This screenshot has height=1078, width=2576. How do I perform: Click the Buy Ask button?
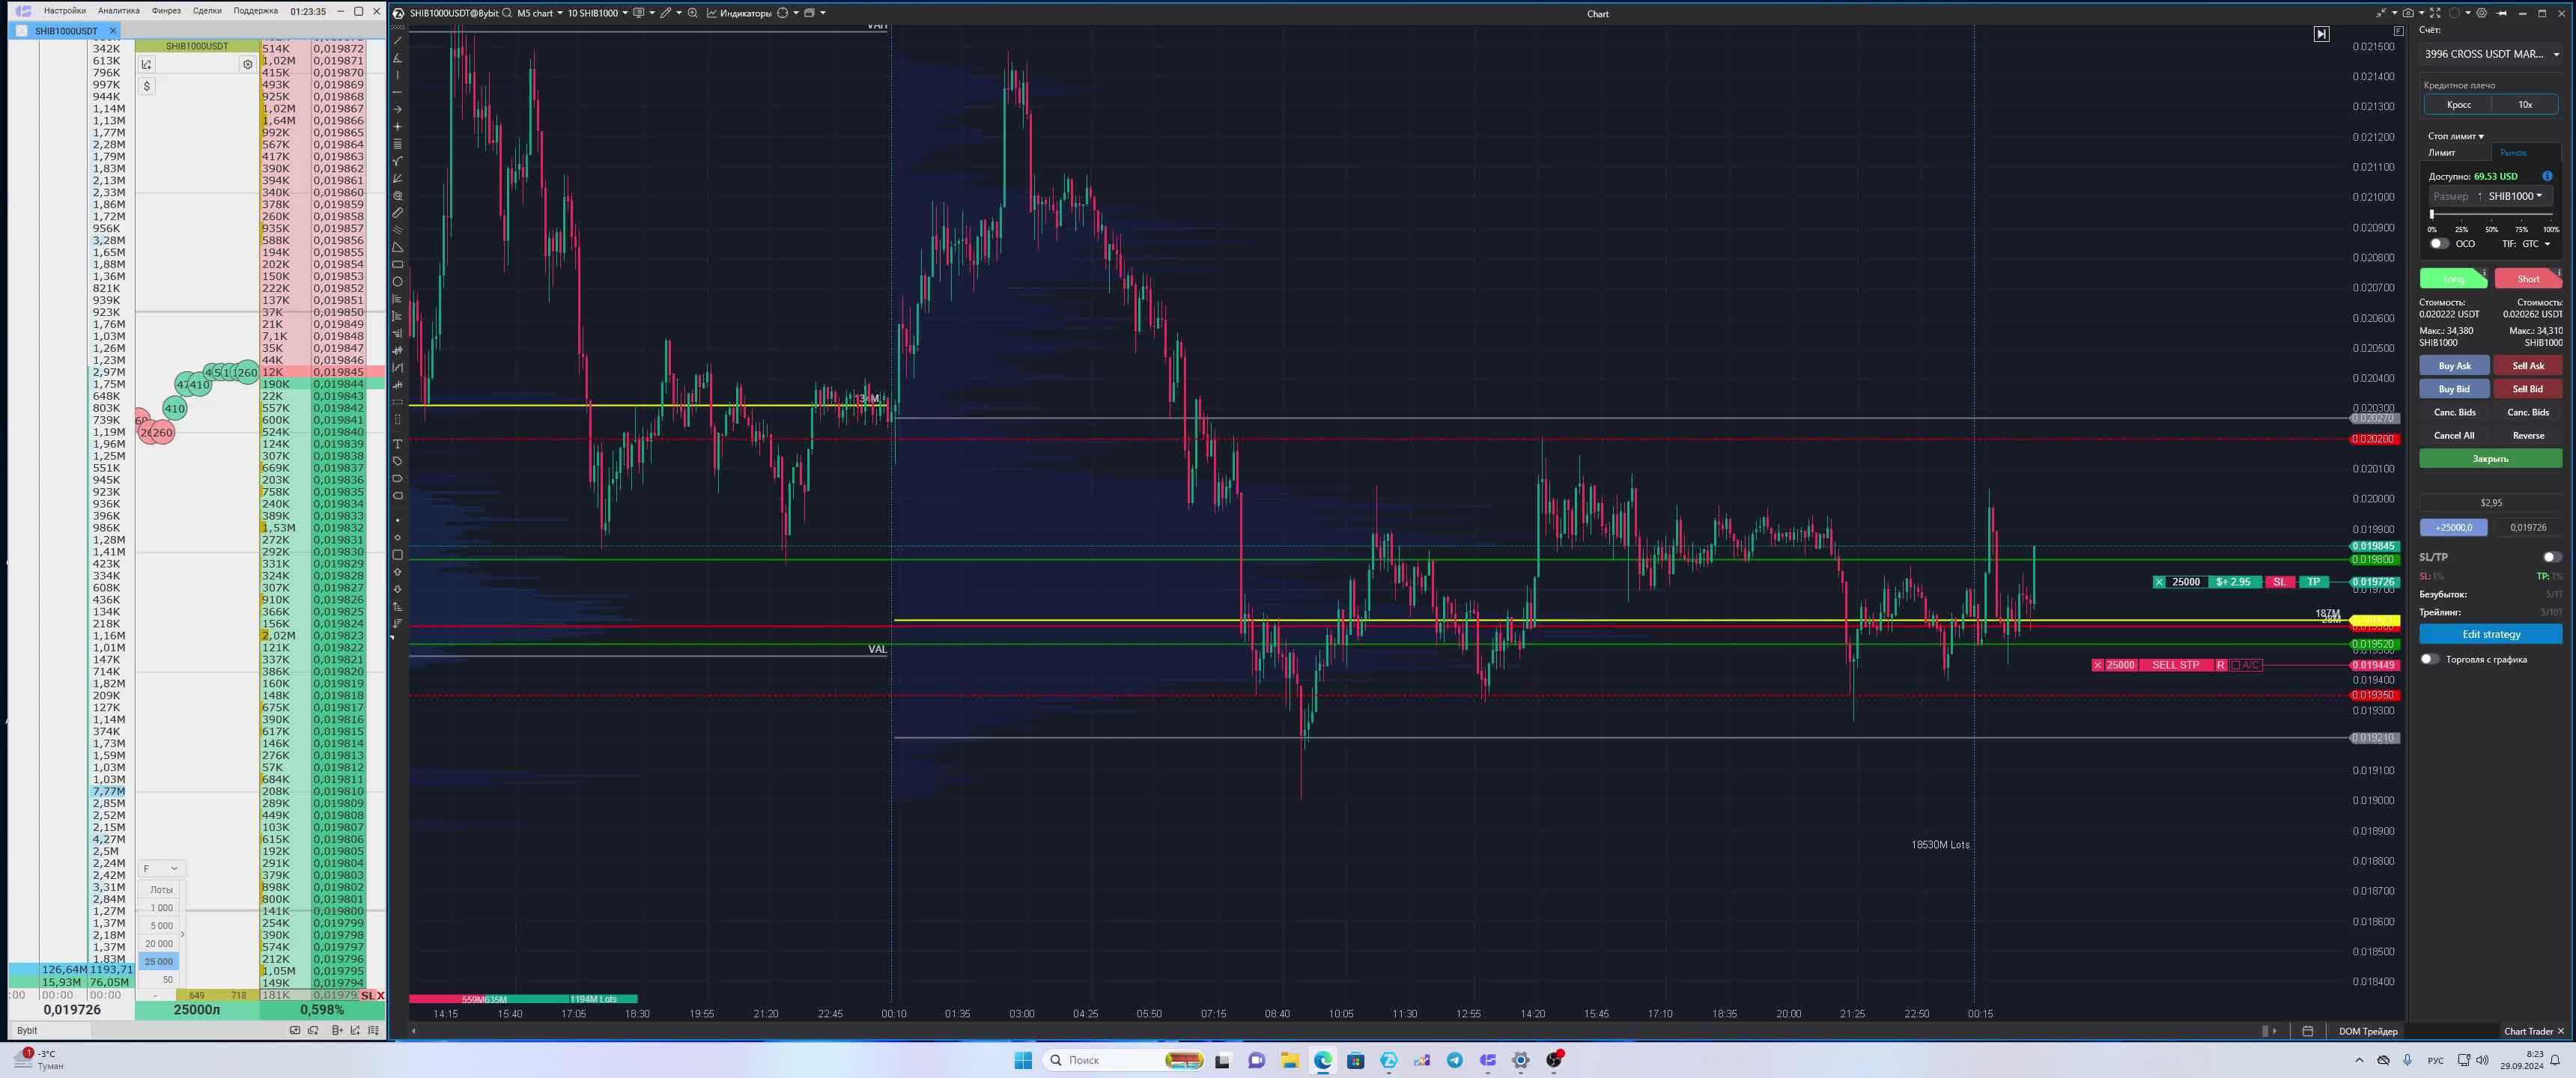(x=2454, y=366)
